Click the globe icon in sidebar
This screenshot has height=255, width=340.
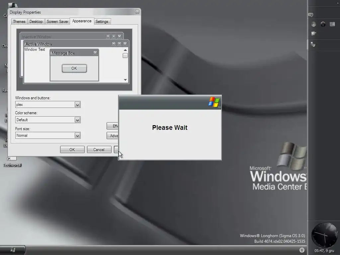click(x=313, y=24)
